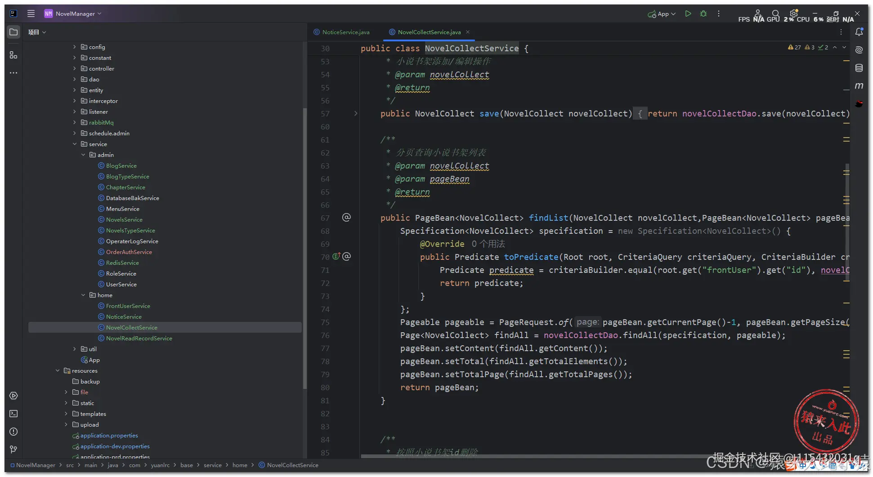873x477 pixels.
Task: Collapse the admin folder
Action: click(83, 155)
